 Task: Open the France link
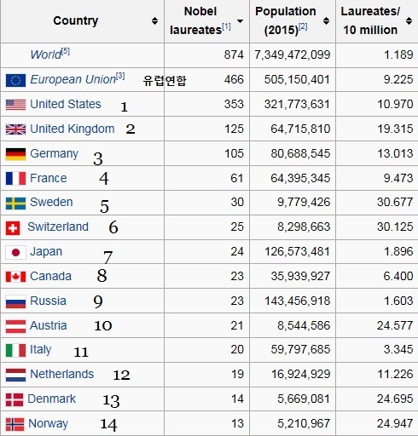pyautogui.click(x=49, y=178)
